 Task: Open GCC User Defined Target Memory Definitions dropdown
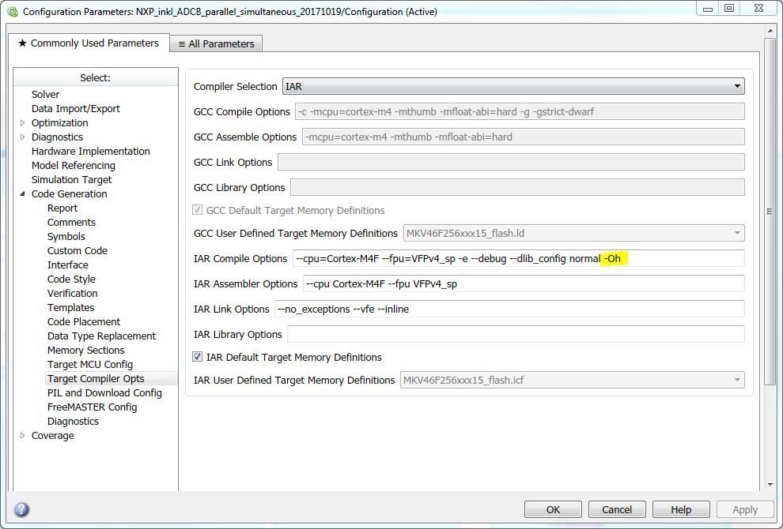point(573,233)
